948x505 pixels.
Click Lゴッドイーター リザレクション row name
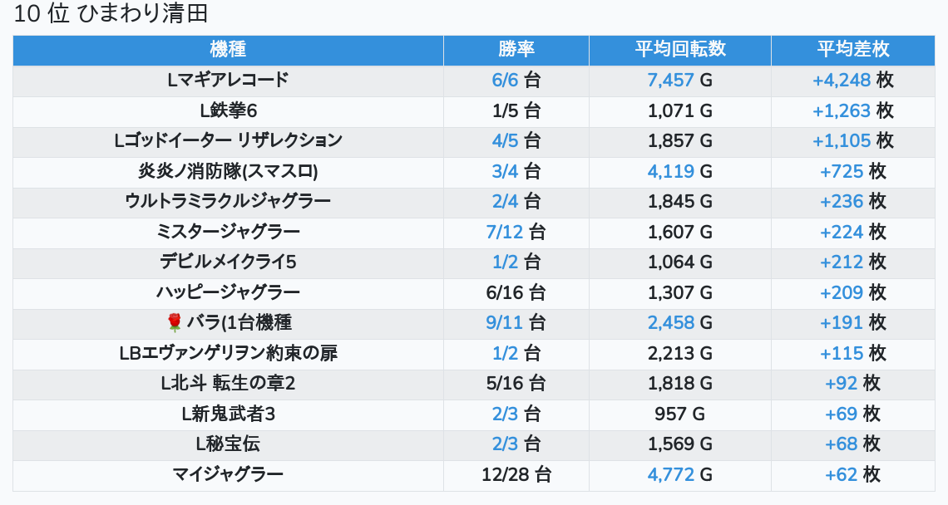click(228, 140)
